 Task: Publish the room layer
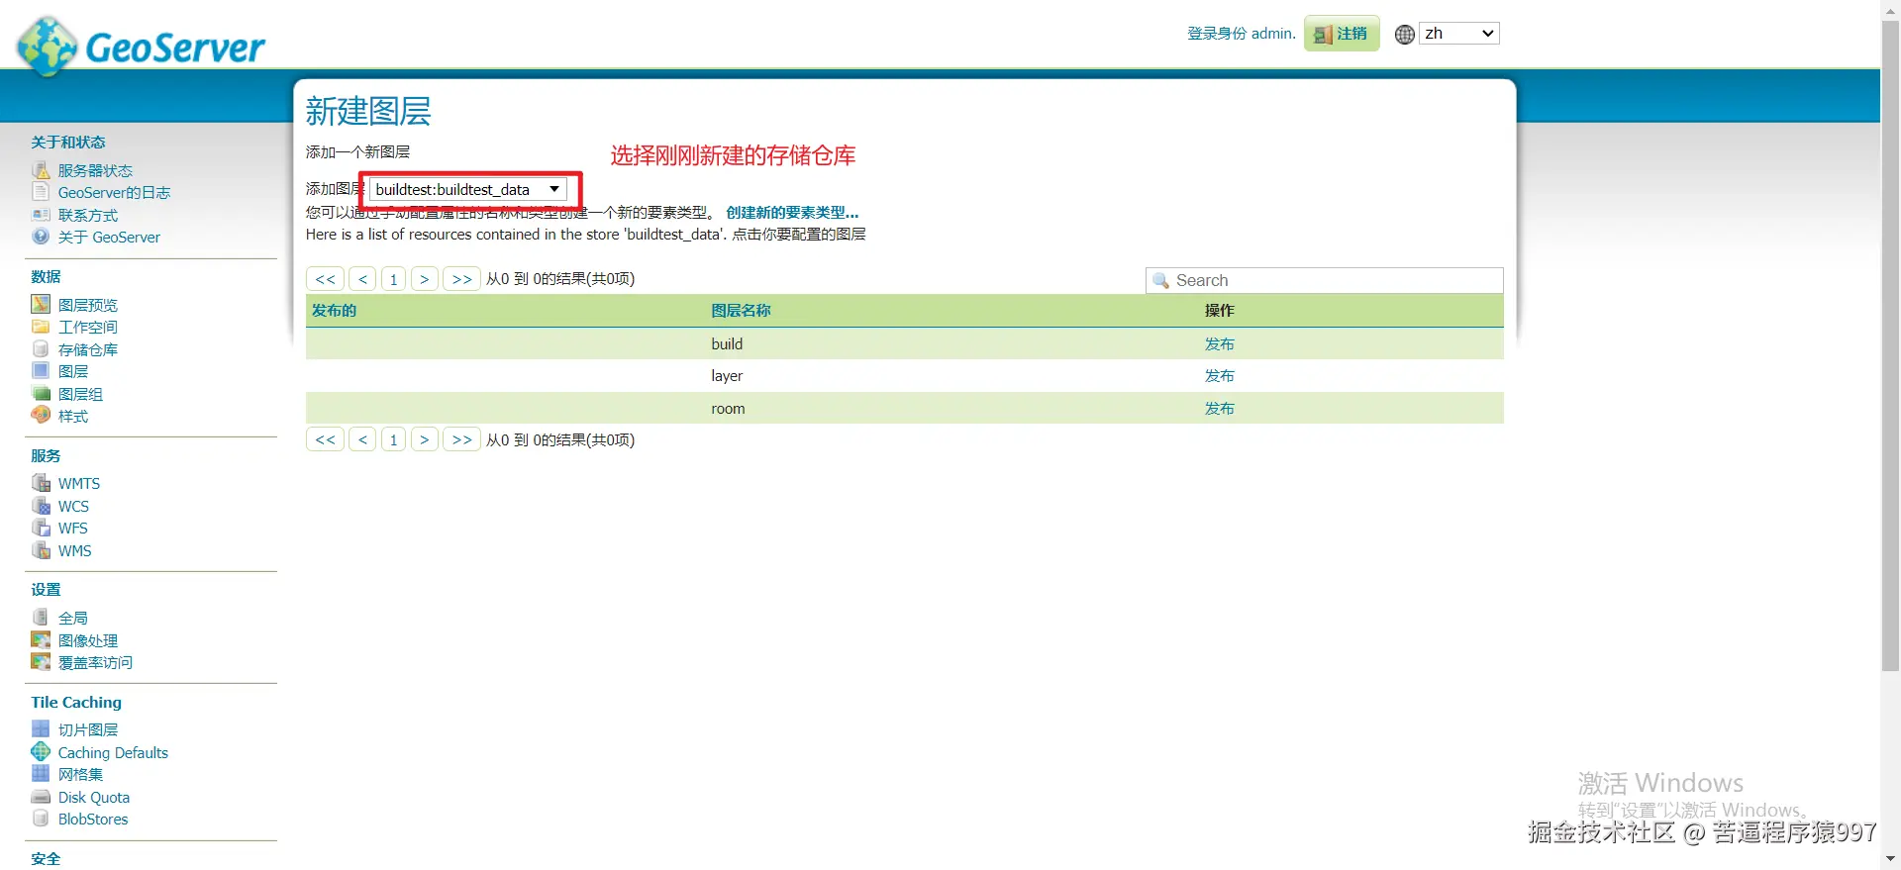coord(1219,408)
